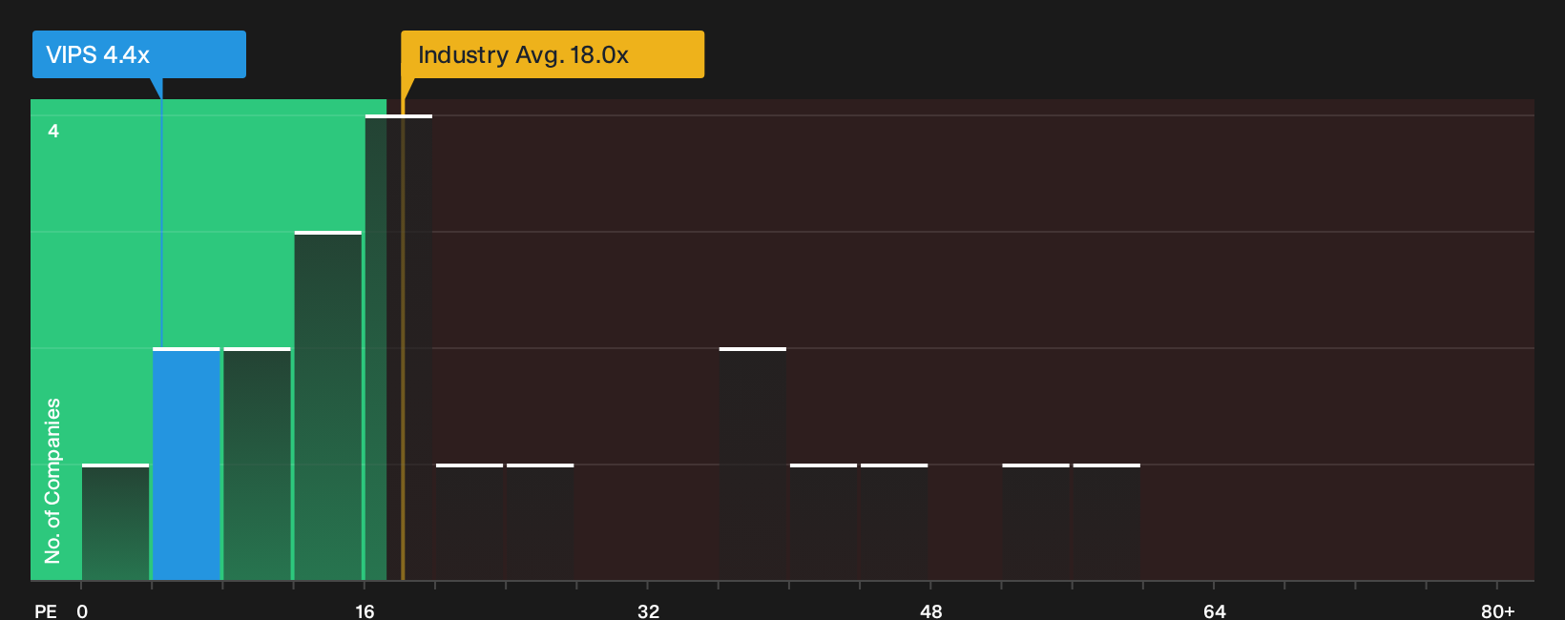The image size is (1565, 620).
Task: Click the dark bar ending at PE 48
Action: [x=894, y=523]
